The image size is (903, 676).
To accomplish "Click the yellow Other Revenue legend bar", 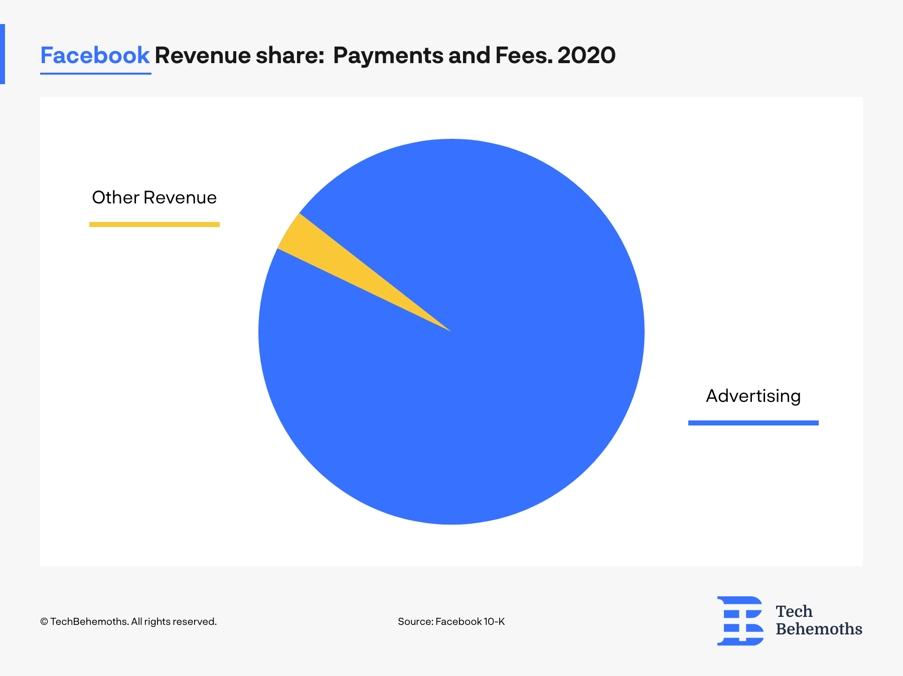I will tap(155, 224).
